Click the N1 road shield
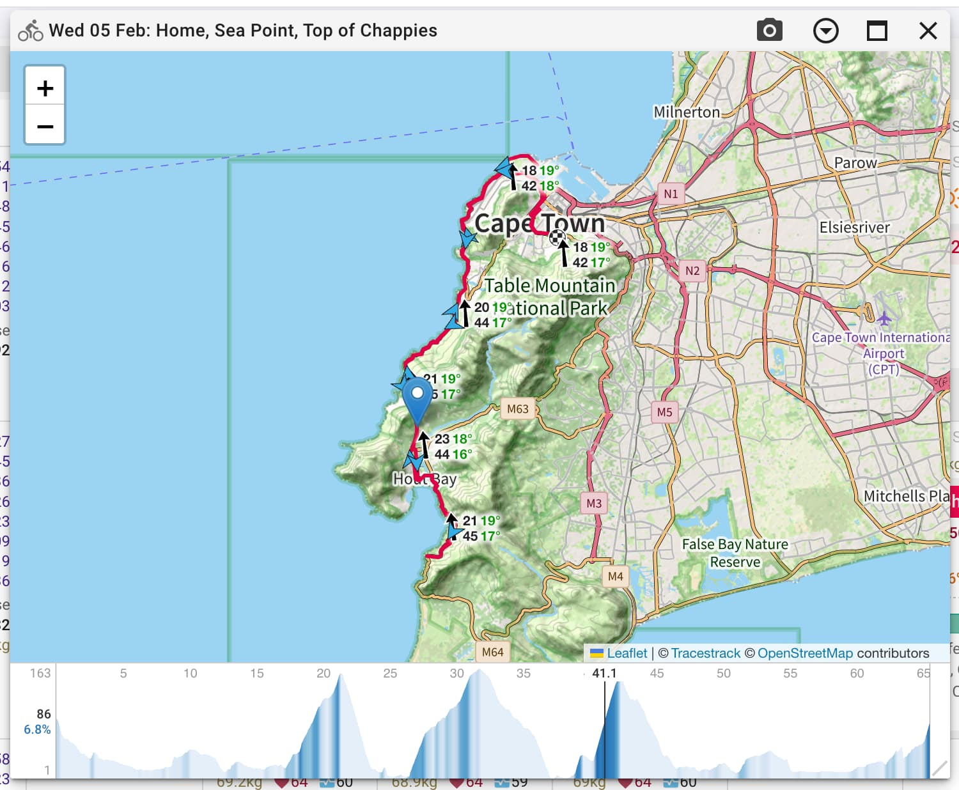The height and width of the screenshot is (790, 959). (x=671, y=194)
